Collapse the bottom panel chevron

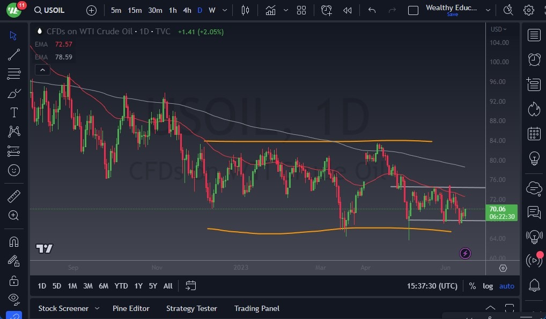coord(490,308)
